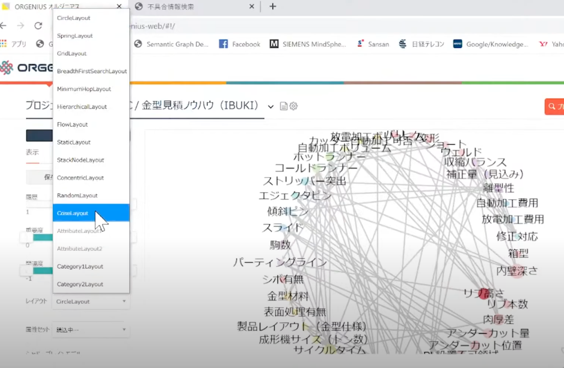Open the Facebook bookmark
This screenshot has width=564, height=368.
click(239, 44)
